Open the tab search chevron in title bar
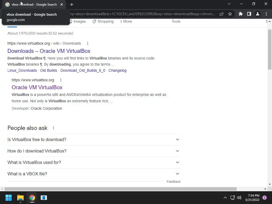 tap(229, 4)
